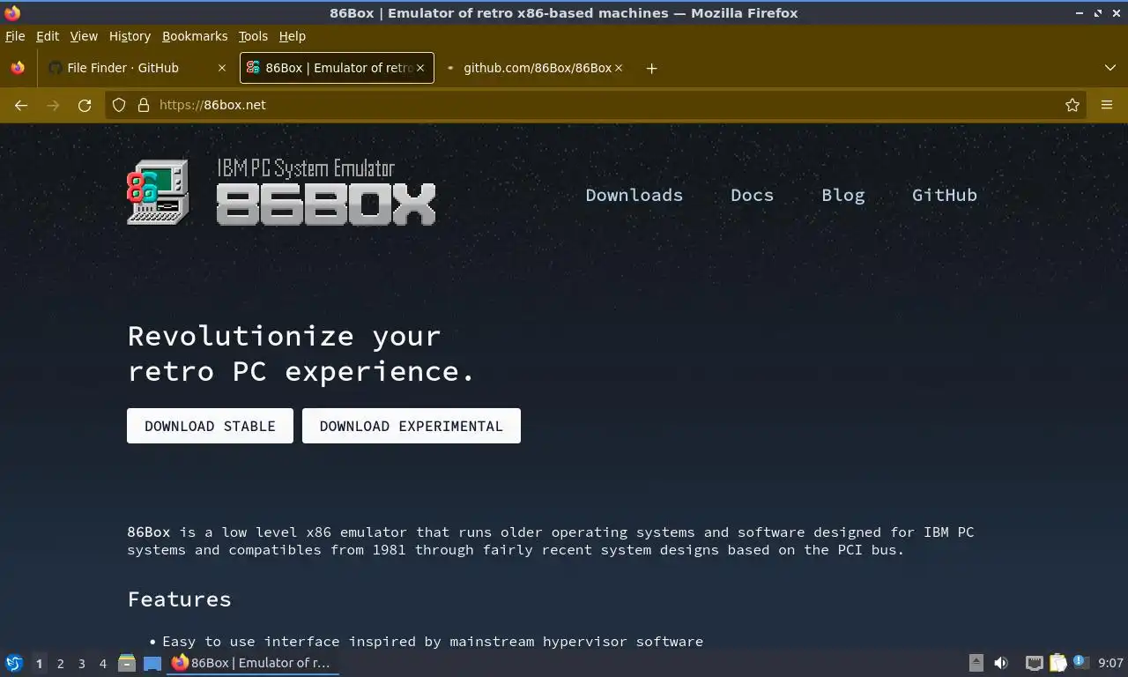Open the Firefox hamburger application menu
Viewport: 1128px width, 677px height.
(x=1107, y=105)
